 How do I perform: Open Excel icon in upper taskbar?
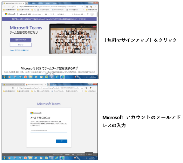click(46, 77)
